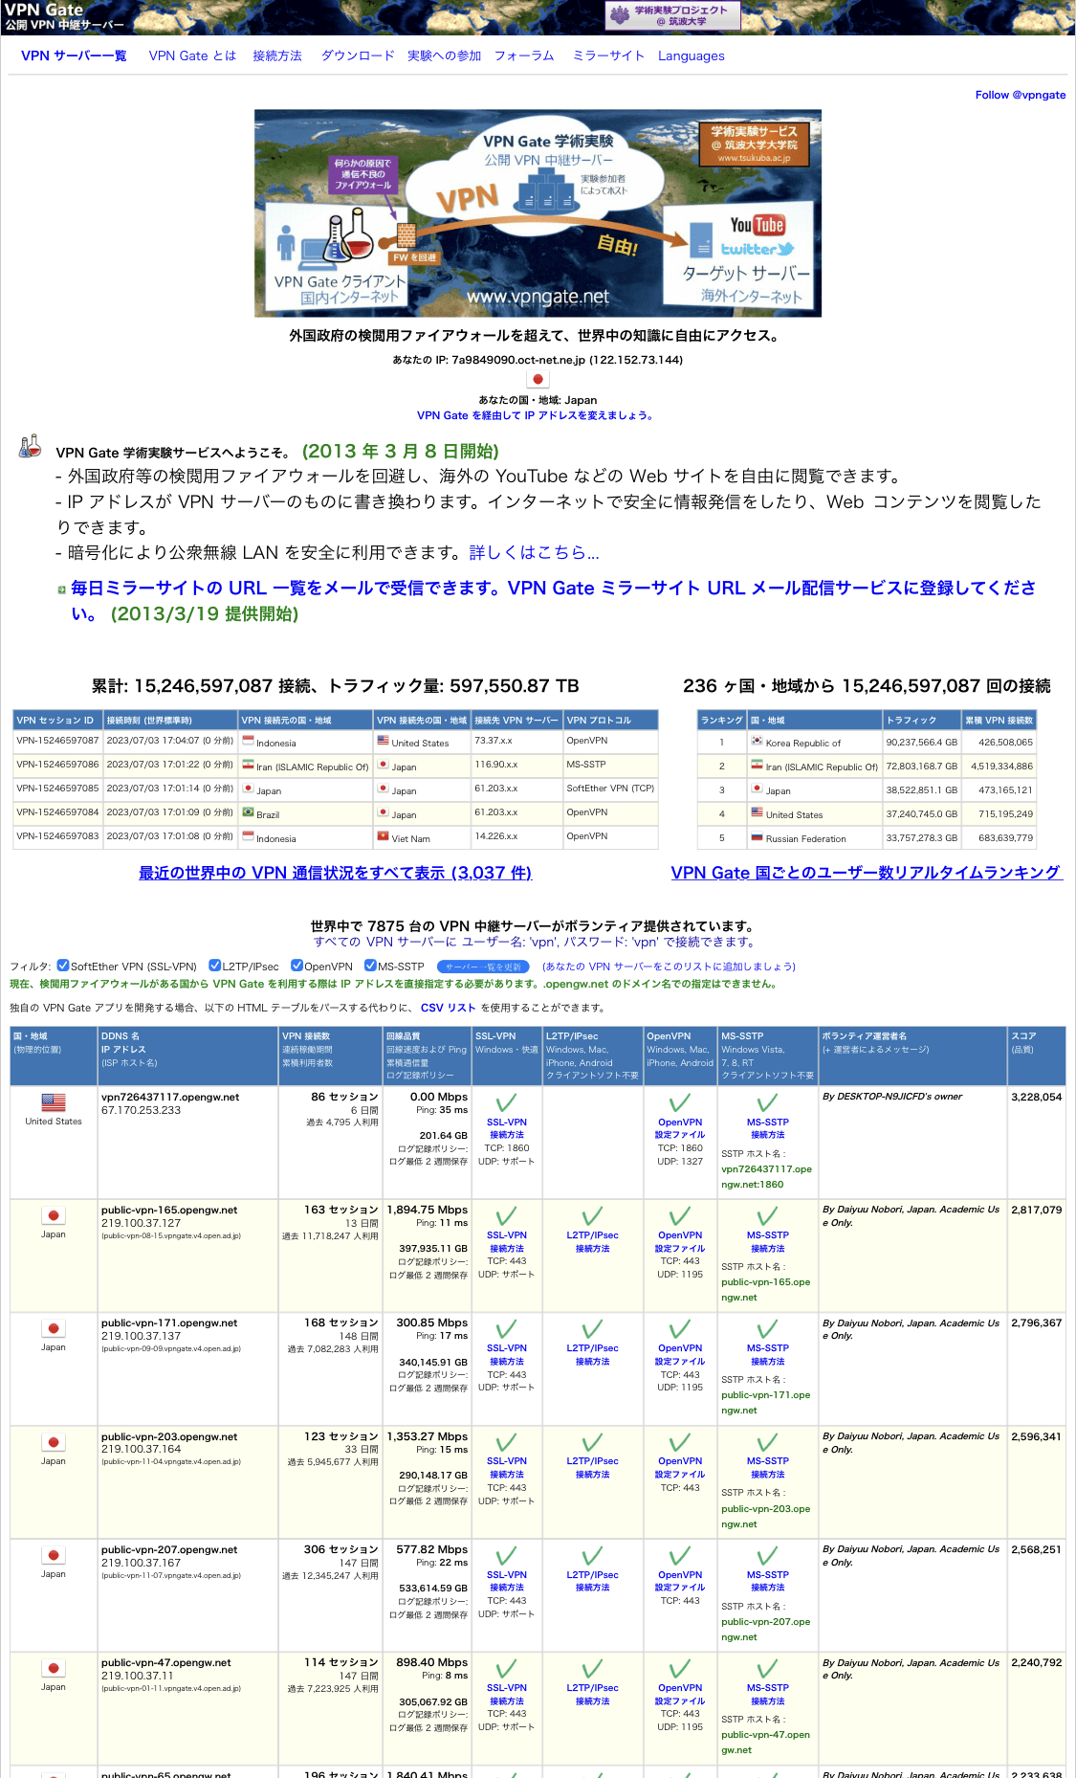
Task: Click Korea flag in ranking table
Action: click(x=757, y=741)
